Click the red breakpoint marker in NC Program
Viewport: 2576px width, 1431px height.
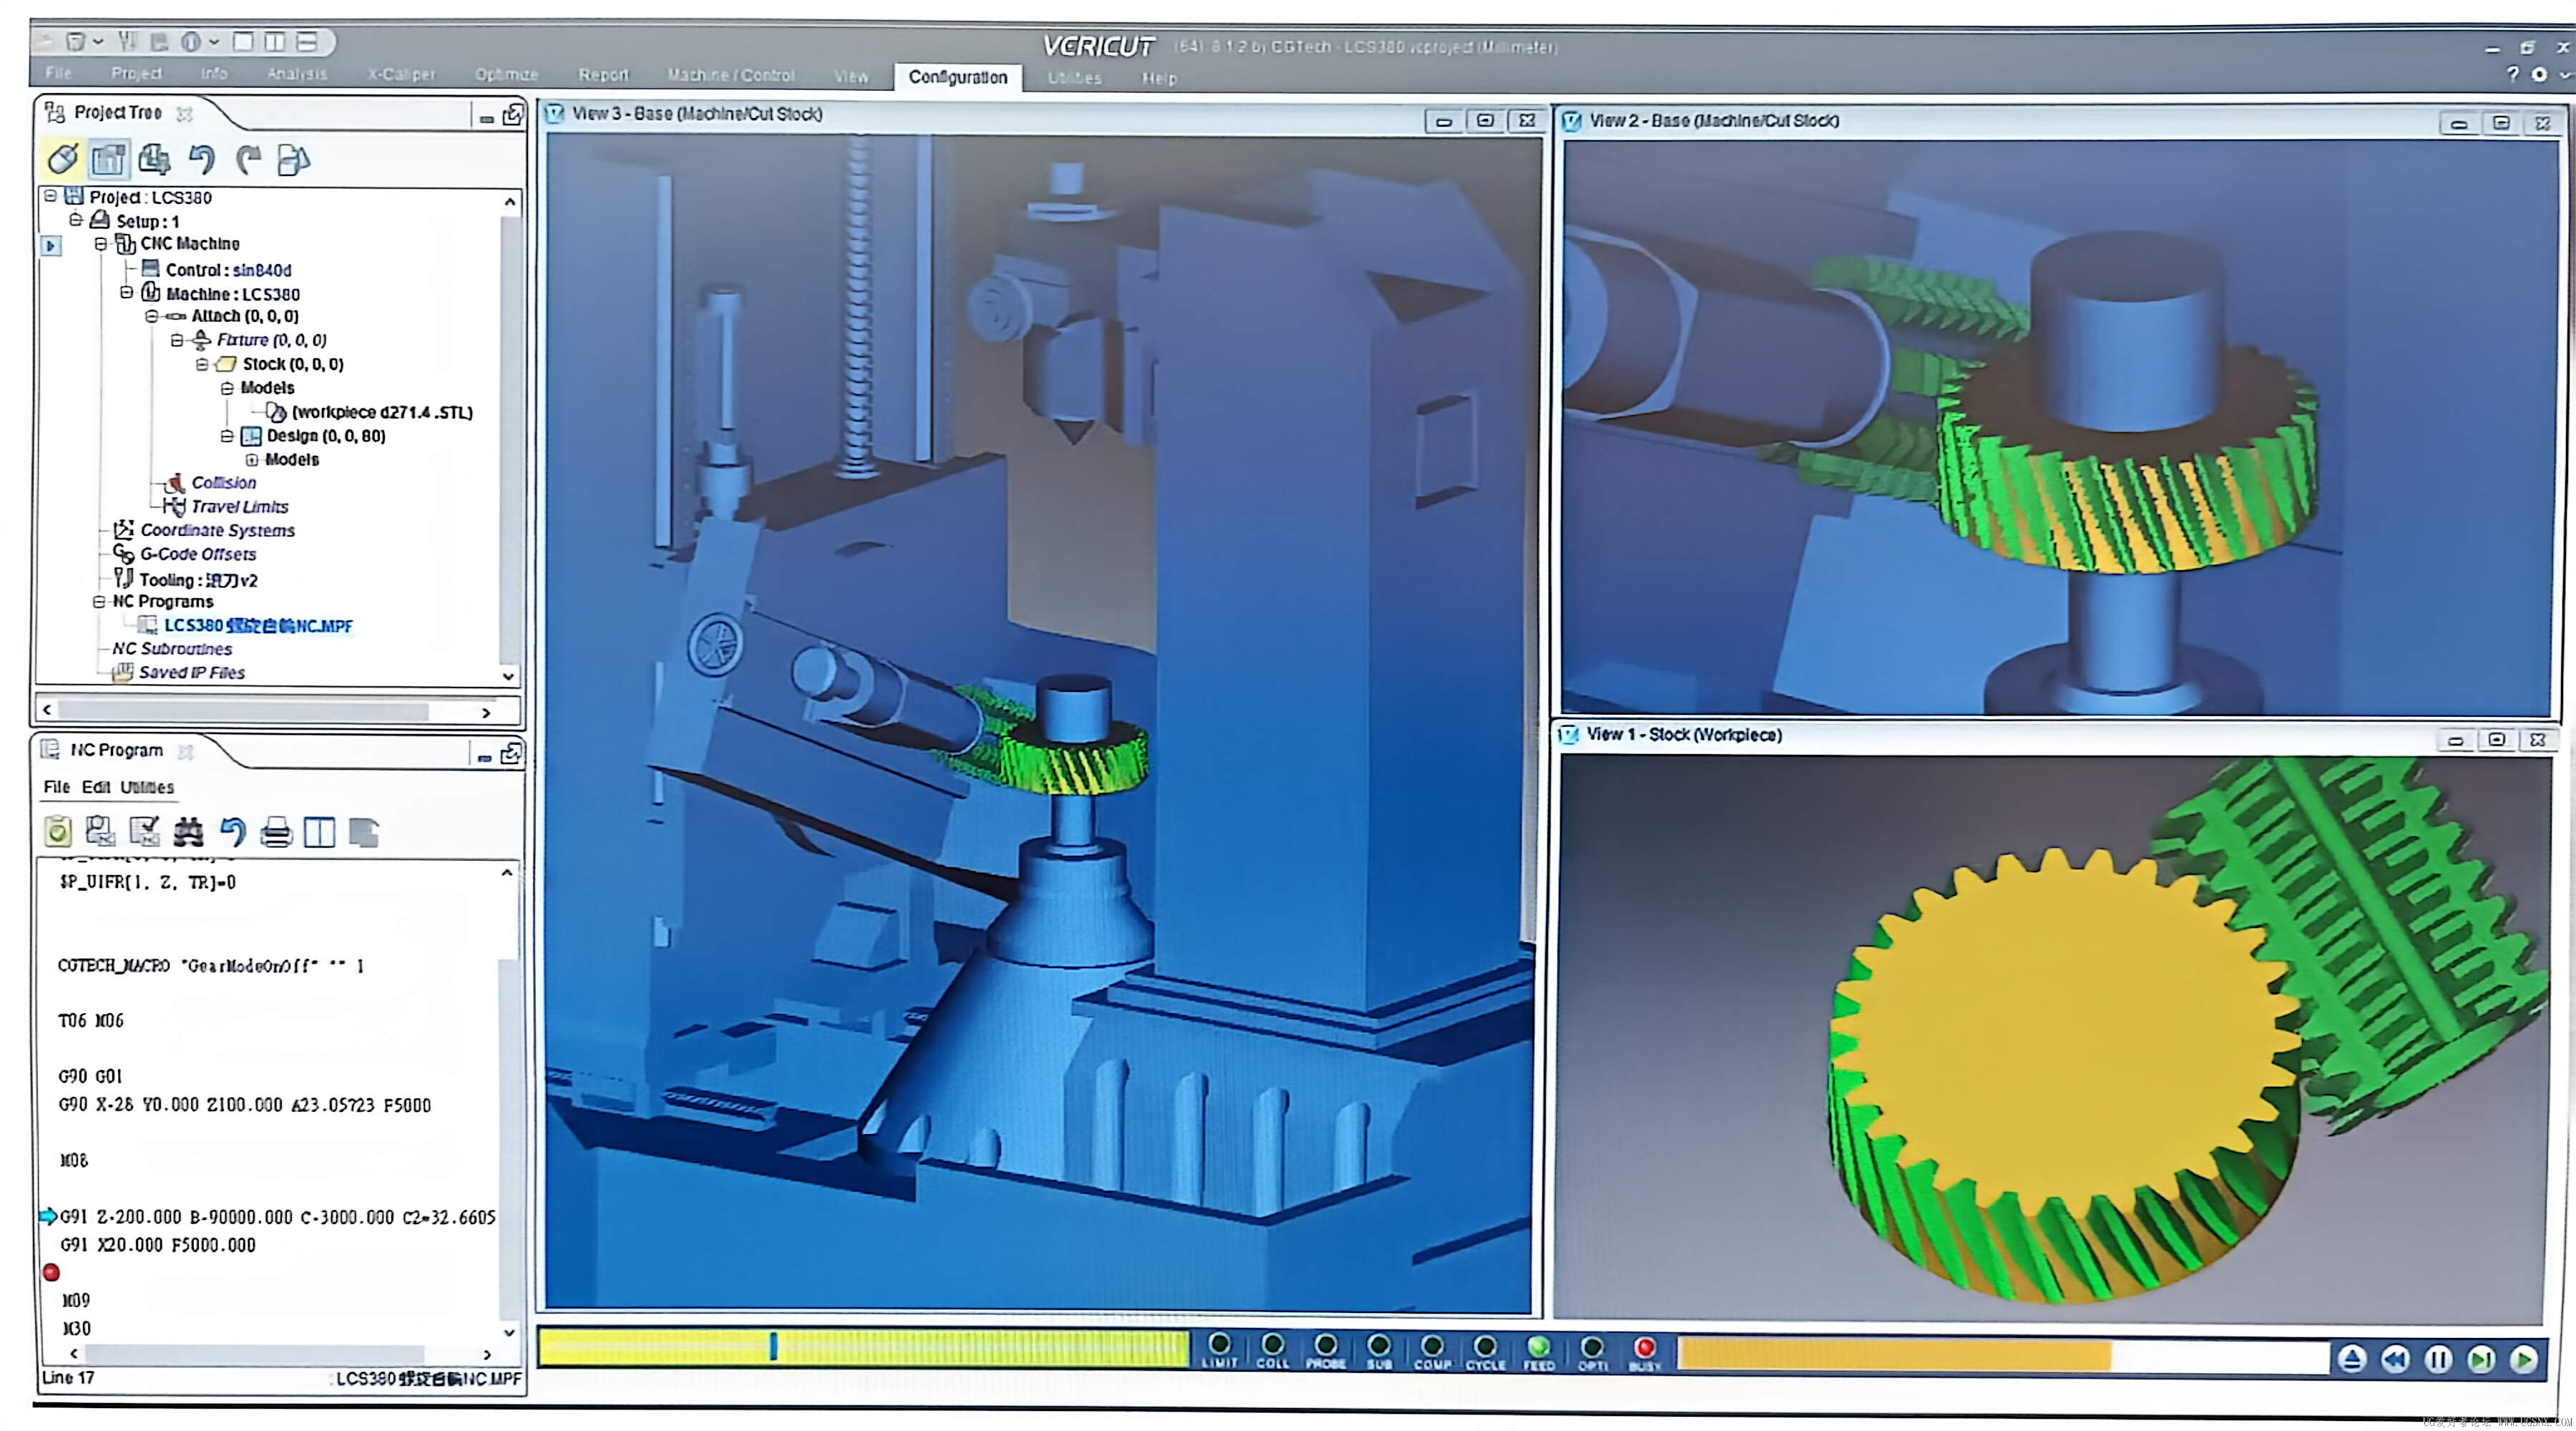[x=51, y=1272]
